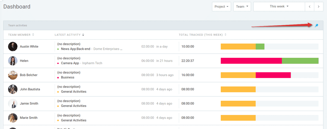Click the 06:00:00 duration in Helen's row

(x=148, y=61)
